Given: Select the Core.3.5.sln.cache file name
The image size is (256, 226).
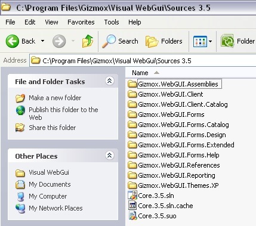Looking at the screenshot, I should coord(165,206).
